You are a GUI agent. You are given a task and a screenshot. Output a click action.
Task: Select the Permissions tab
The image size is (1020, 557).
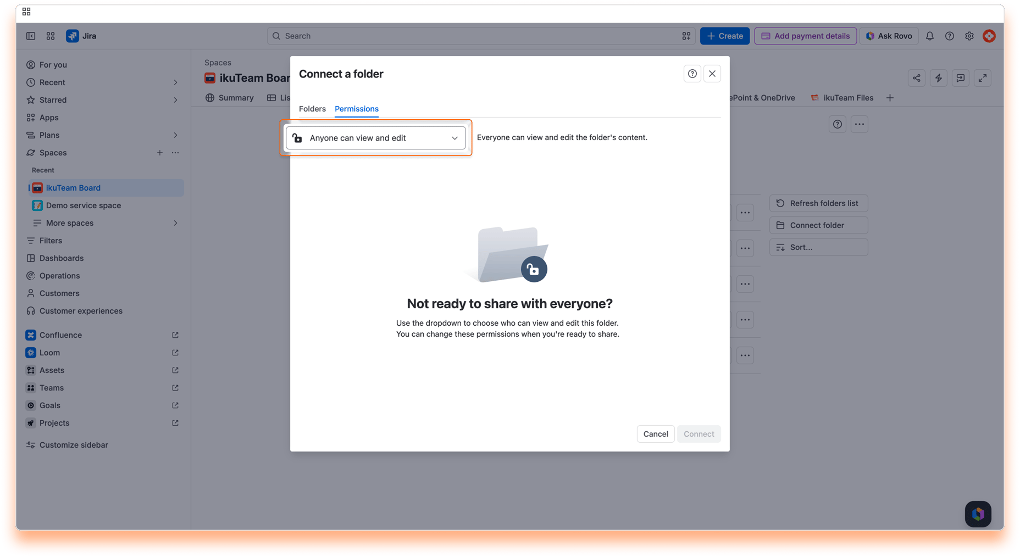(x=357, y=109)
